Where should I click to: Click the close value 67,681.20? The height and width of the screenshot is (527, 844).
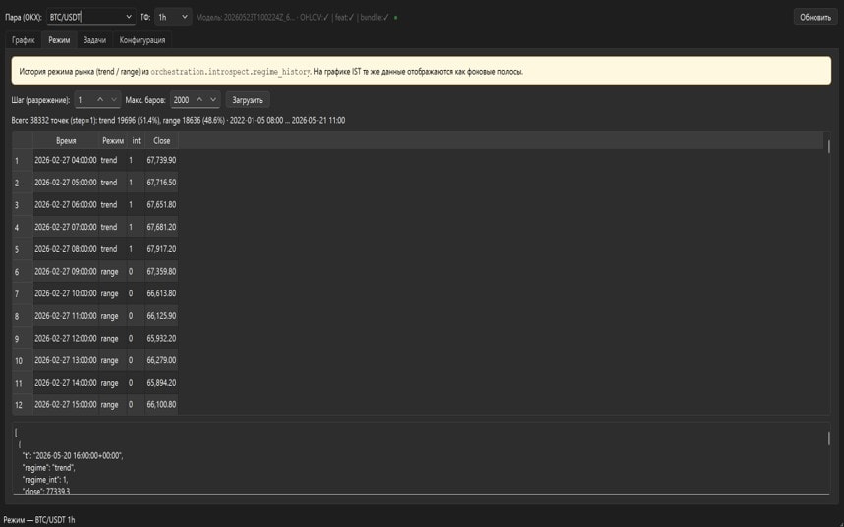click(x=161, y=227)
